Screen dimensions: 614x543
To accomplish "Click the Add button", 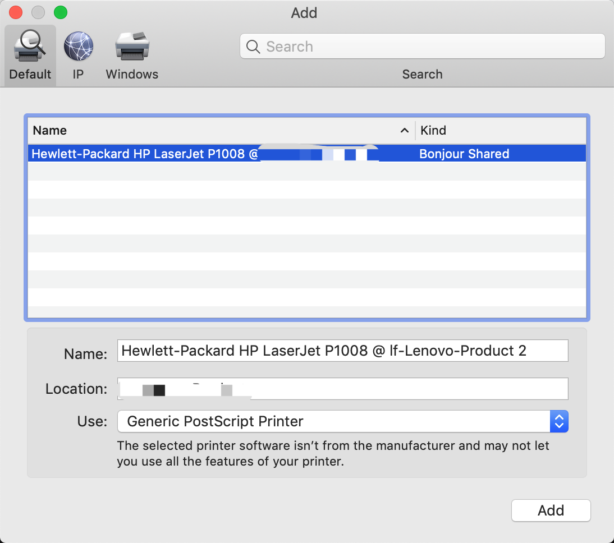I will (551, 510).
